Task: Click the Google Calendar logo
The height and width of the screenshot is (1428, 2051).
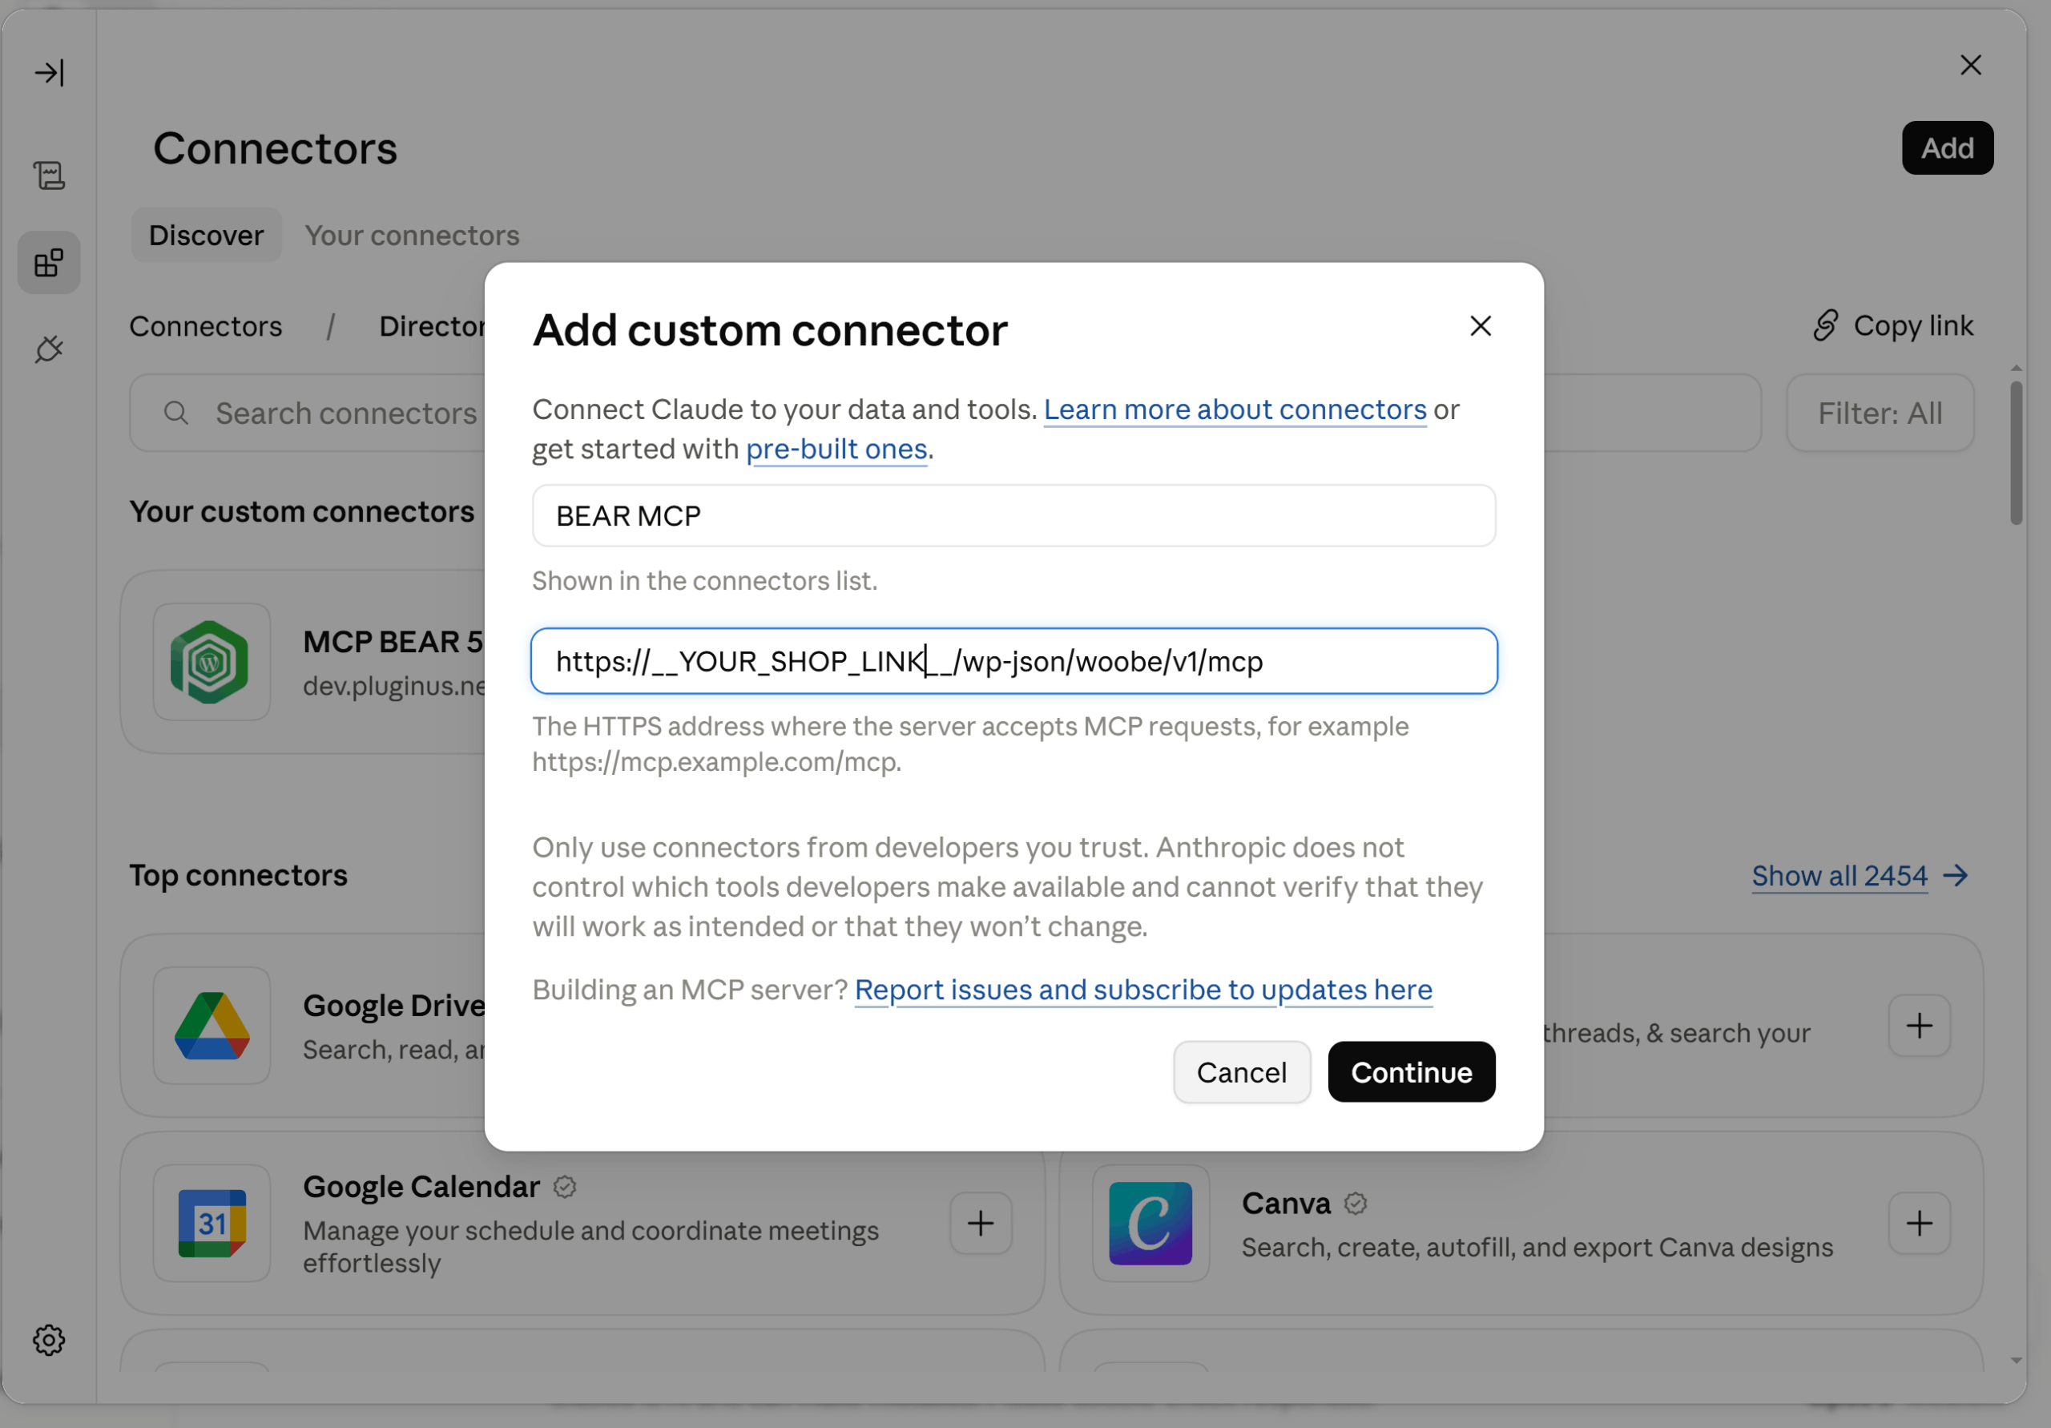Action: pyautogui.click(x=211, y=1224)
